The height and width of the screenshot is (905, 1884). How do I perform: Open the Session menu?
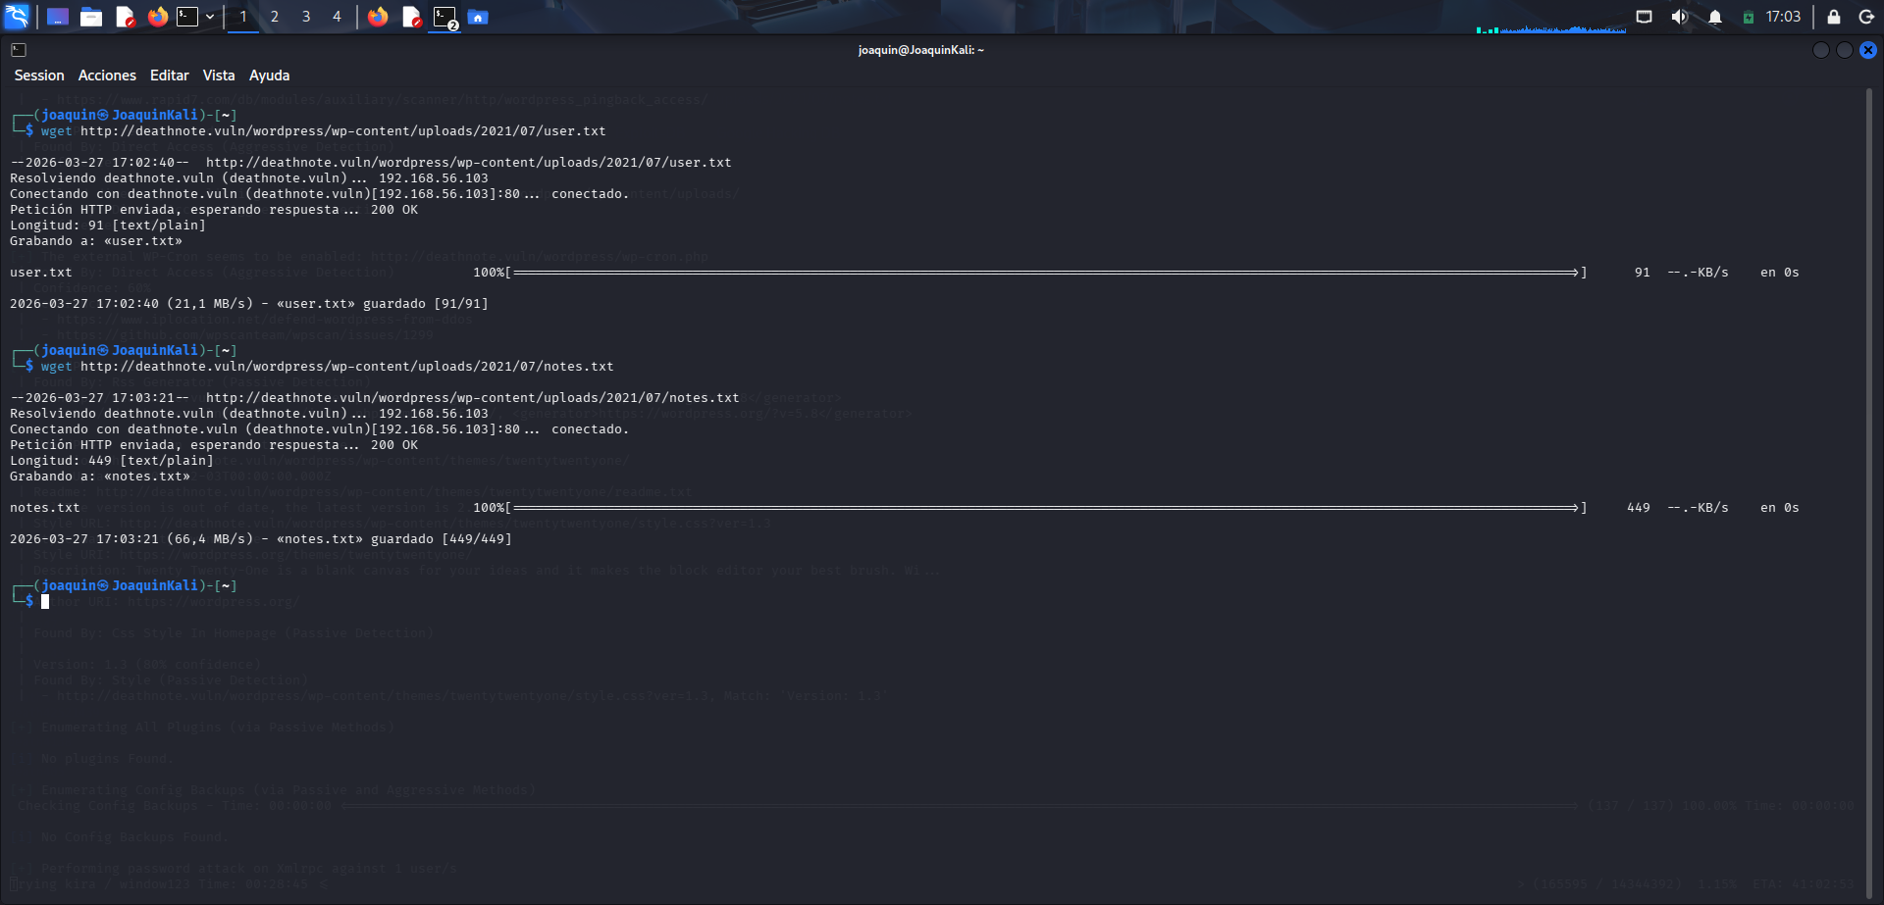pyautogui.click(x=39, y=75)
